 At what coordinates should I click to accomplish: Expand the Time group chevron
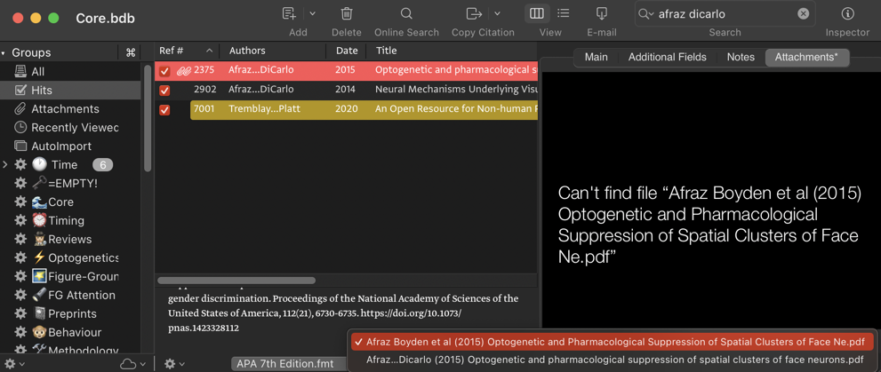[5, 164]
